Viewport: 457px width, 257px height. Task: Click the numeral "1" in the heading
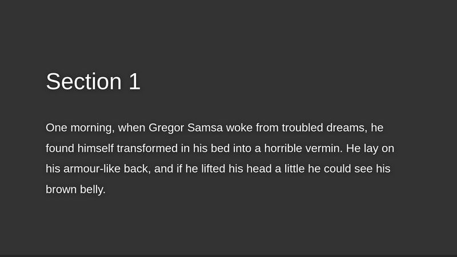[134, 82]
